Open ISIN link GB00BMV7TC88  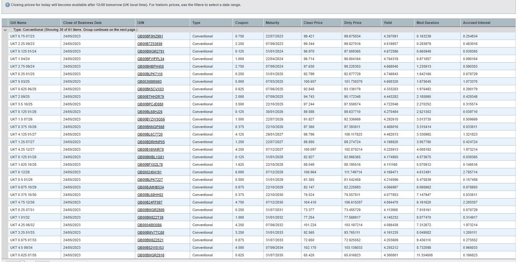[151, 232]
